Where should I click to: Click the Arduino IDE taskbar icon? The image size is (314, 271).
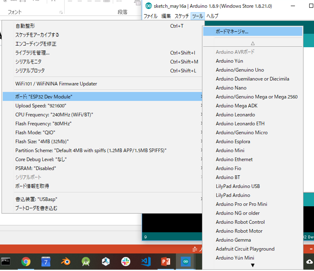coord(186,262)
